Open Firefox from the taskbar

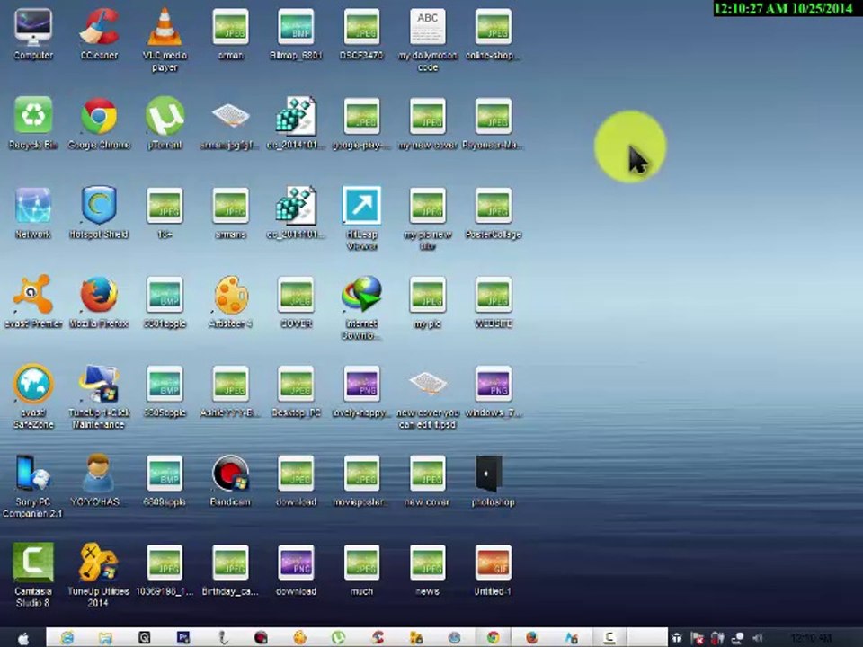[531, 638]
